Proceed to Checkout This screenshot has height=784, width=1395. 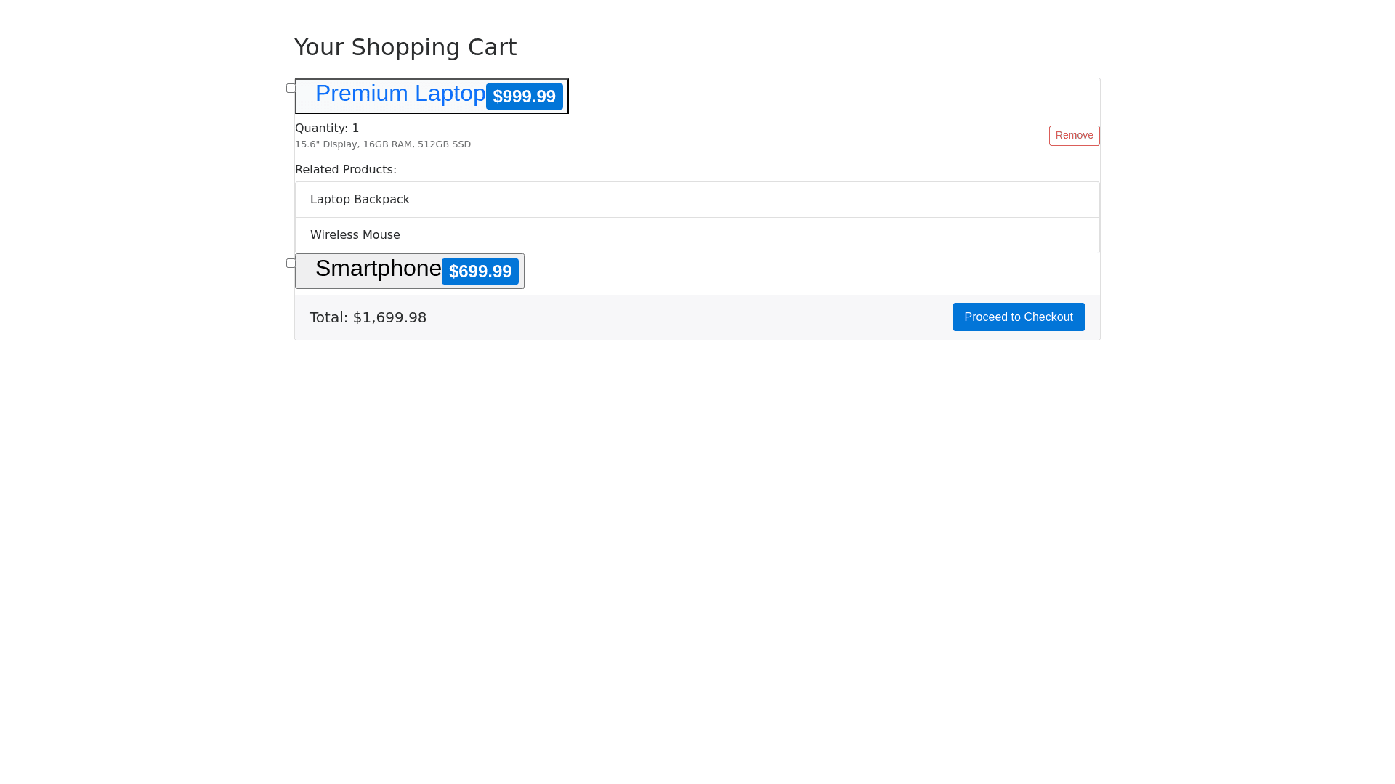1018,317
